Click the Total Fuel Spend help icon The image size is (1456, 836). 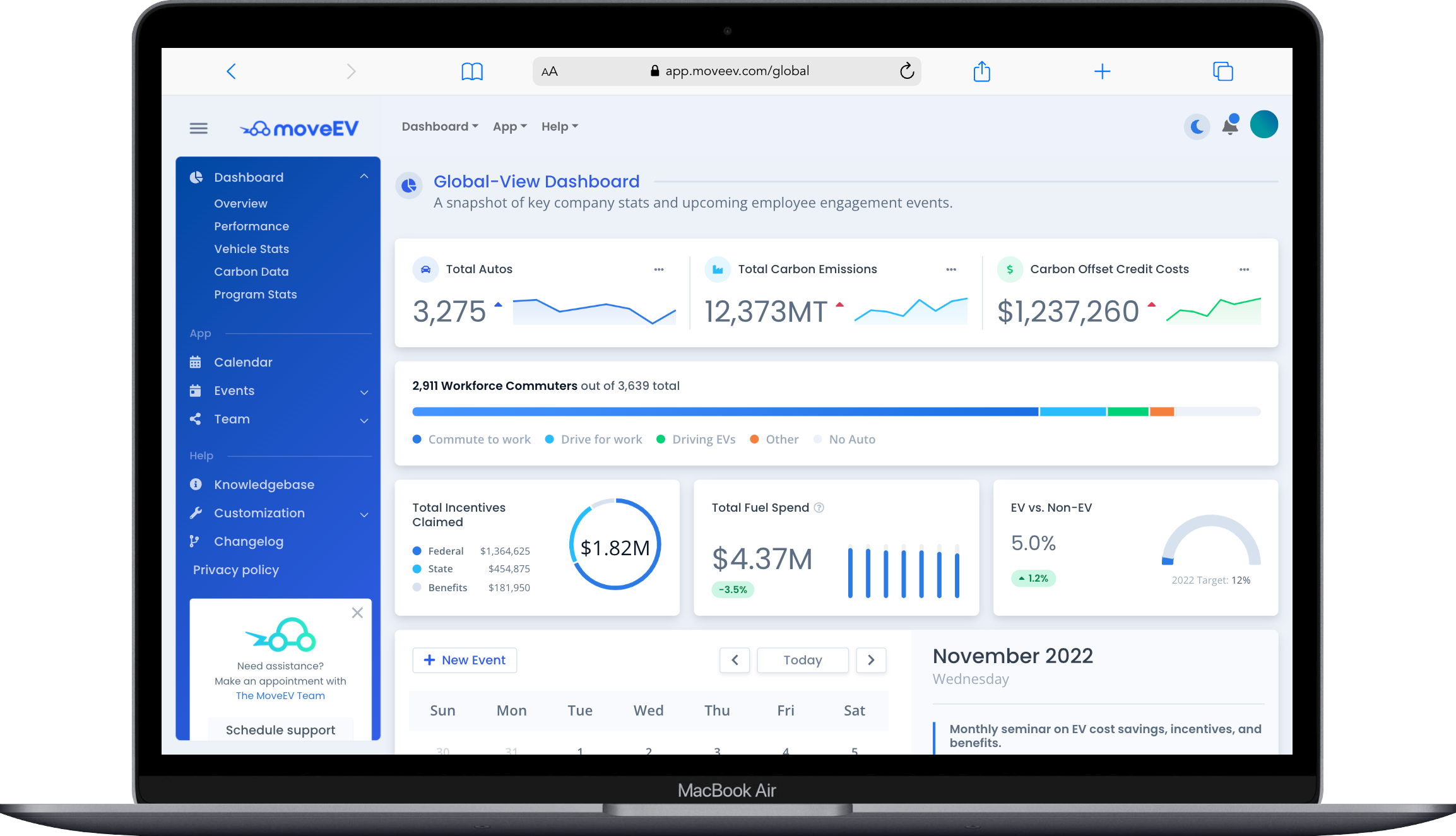coord(819,507)
